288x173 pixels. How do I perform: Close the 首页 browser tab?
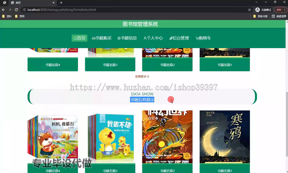click(x=53, y=3)
